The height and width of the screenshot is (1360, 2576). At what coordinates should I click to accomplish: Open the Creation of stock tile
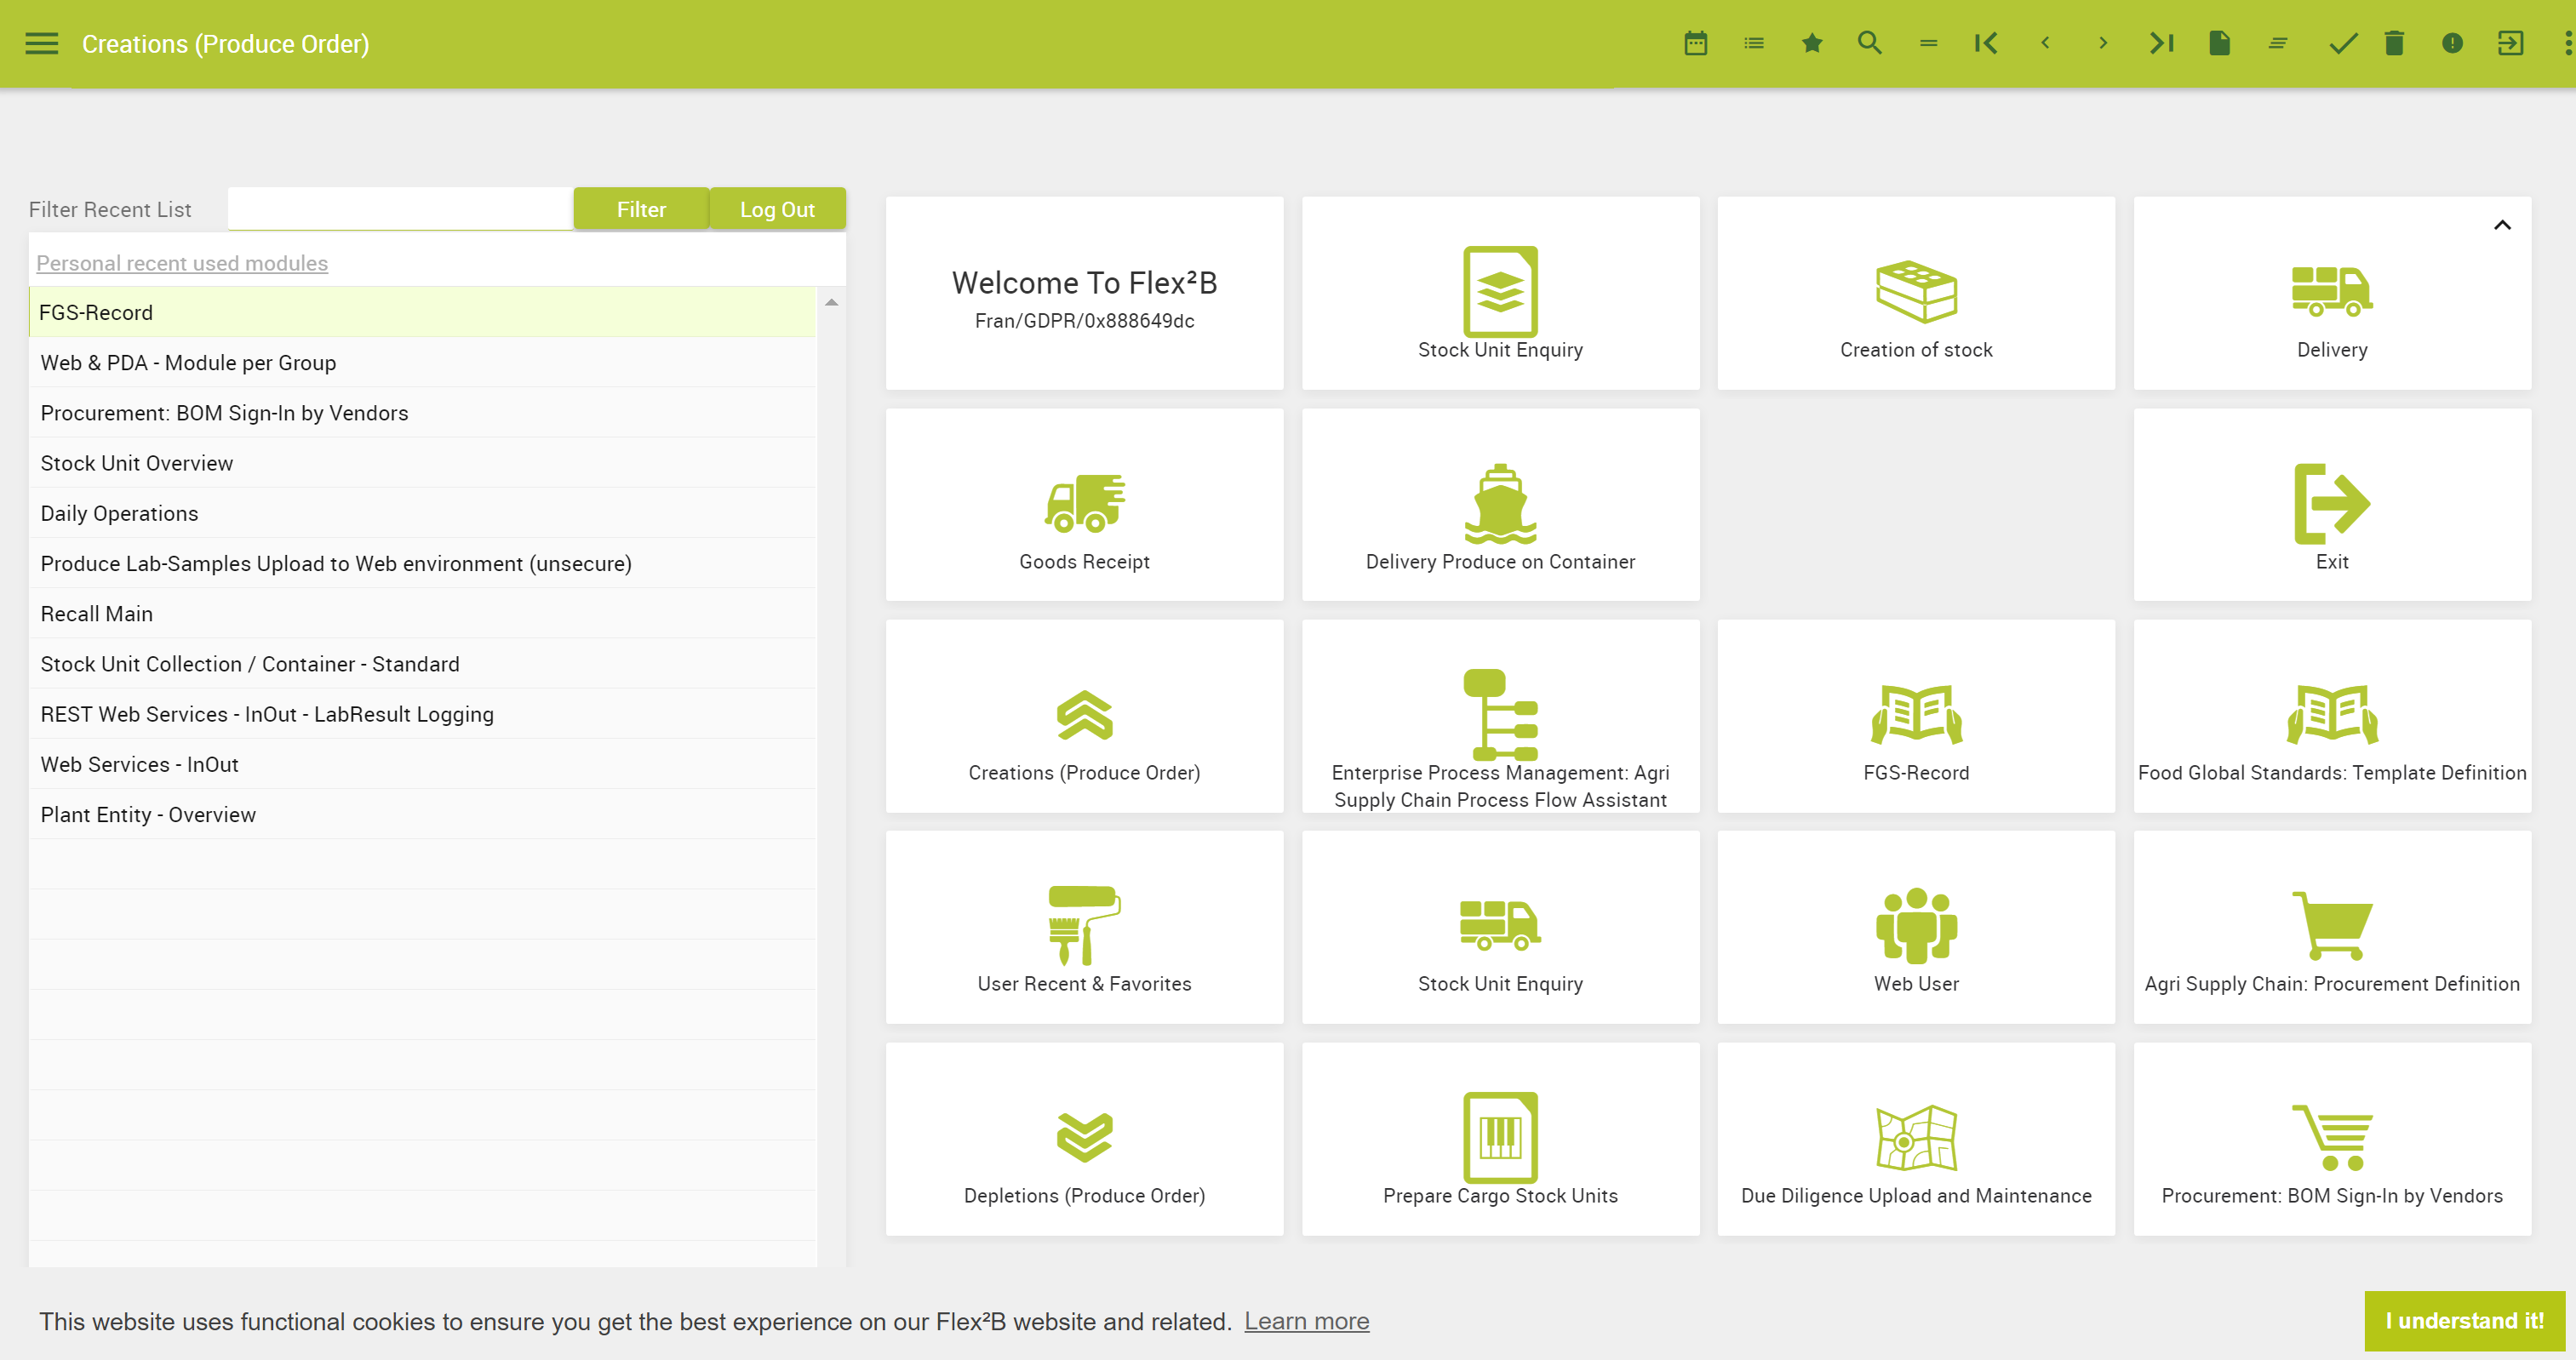[1916, 293]
